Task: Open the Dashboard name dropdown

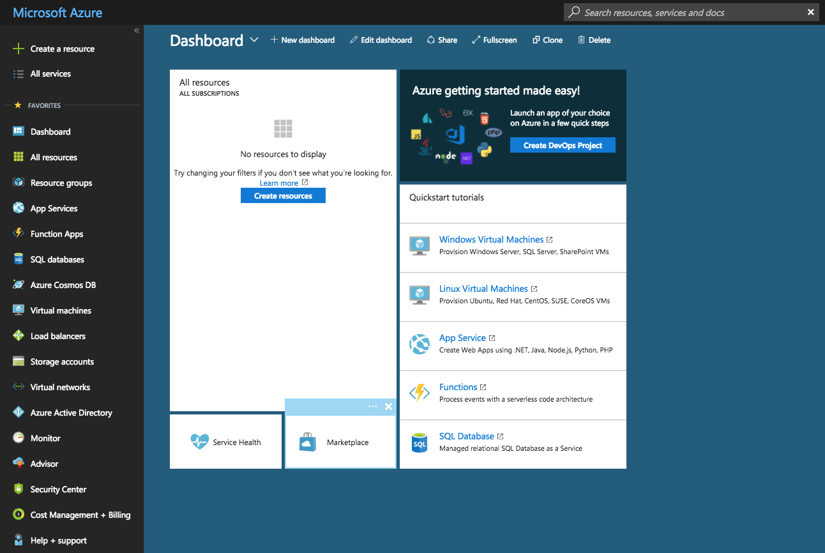Action: [x=254, y=40]
